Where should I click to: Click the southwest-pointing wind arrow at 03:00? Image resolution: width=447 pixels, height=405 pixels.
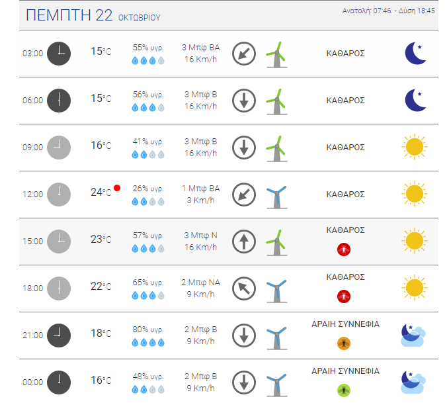244,54
